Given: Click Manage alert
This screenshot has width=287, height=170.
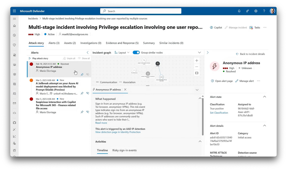Looking at the screenshot, I should click(244, 81).
